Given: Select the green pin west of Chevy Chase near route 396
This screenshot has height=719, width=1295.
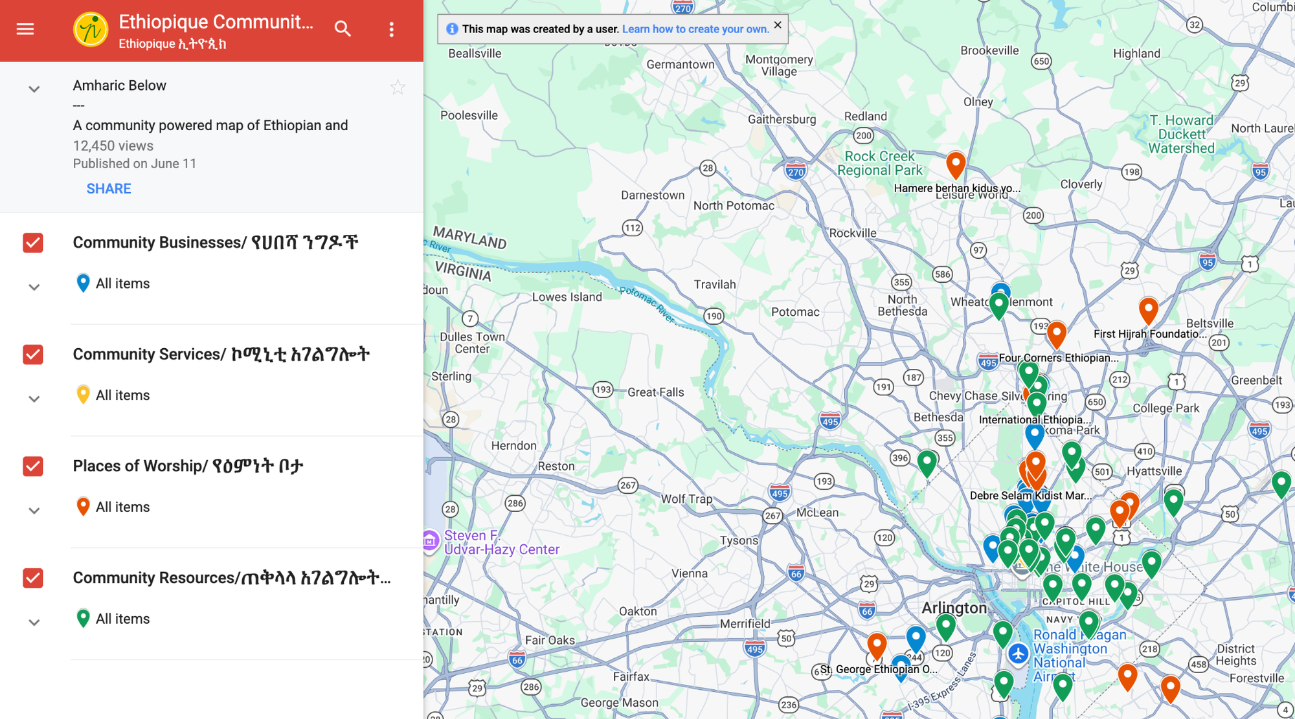Looking at the screenshot, I should pyautogui.click(x=927, y=463).
